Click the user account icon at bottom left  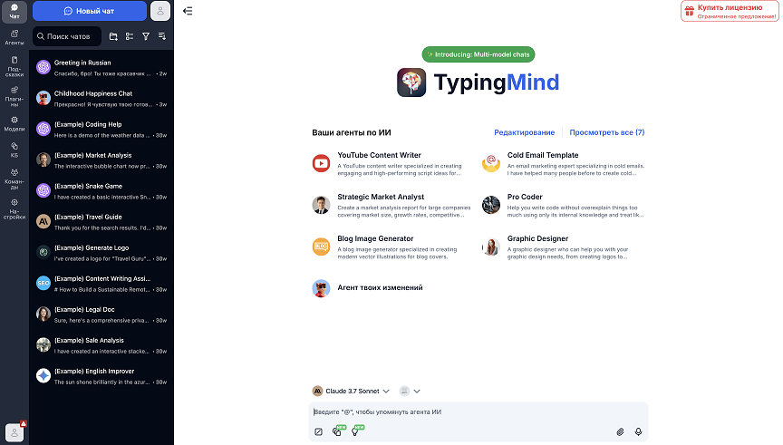pos(14,432)
